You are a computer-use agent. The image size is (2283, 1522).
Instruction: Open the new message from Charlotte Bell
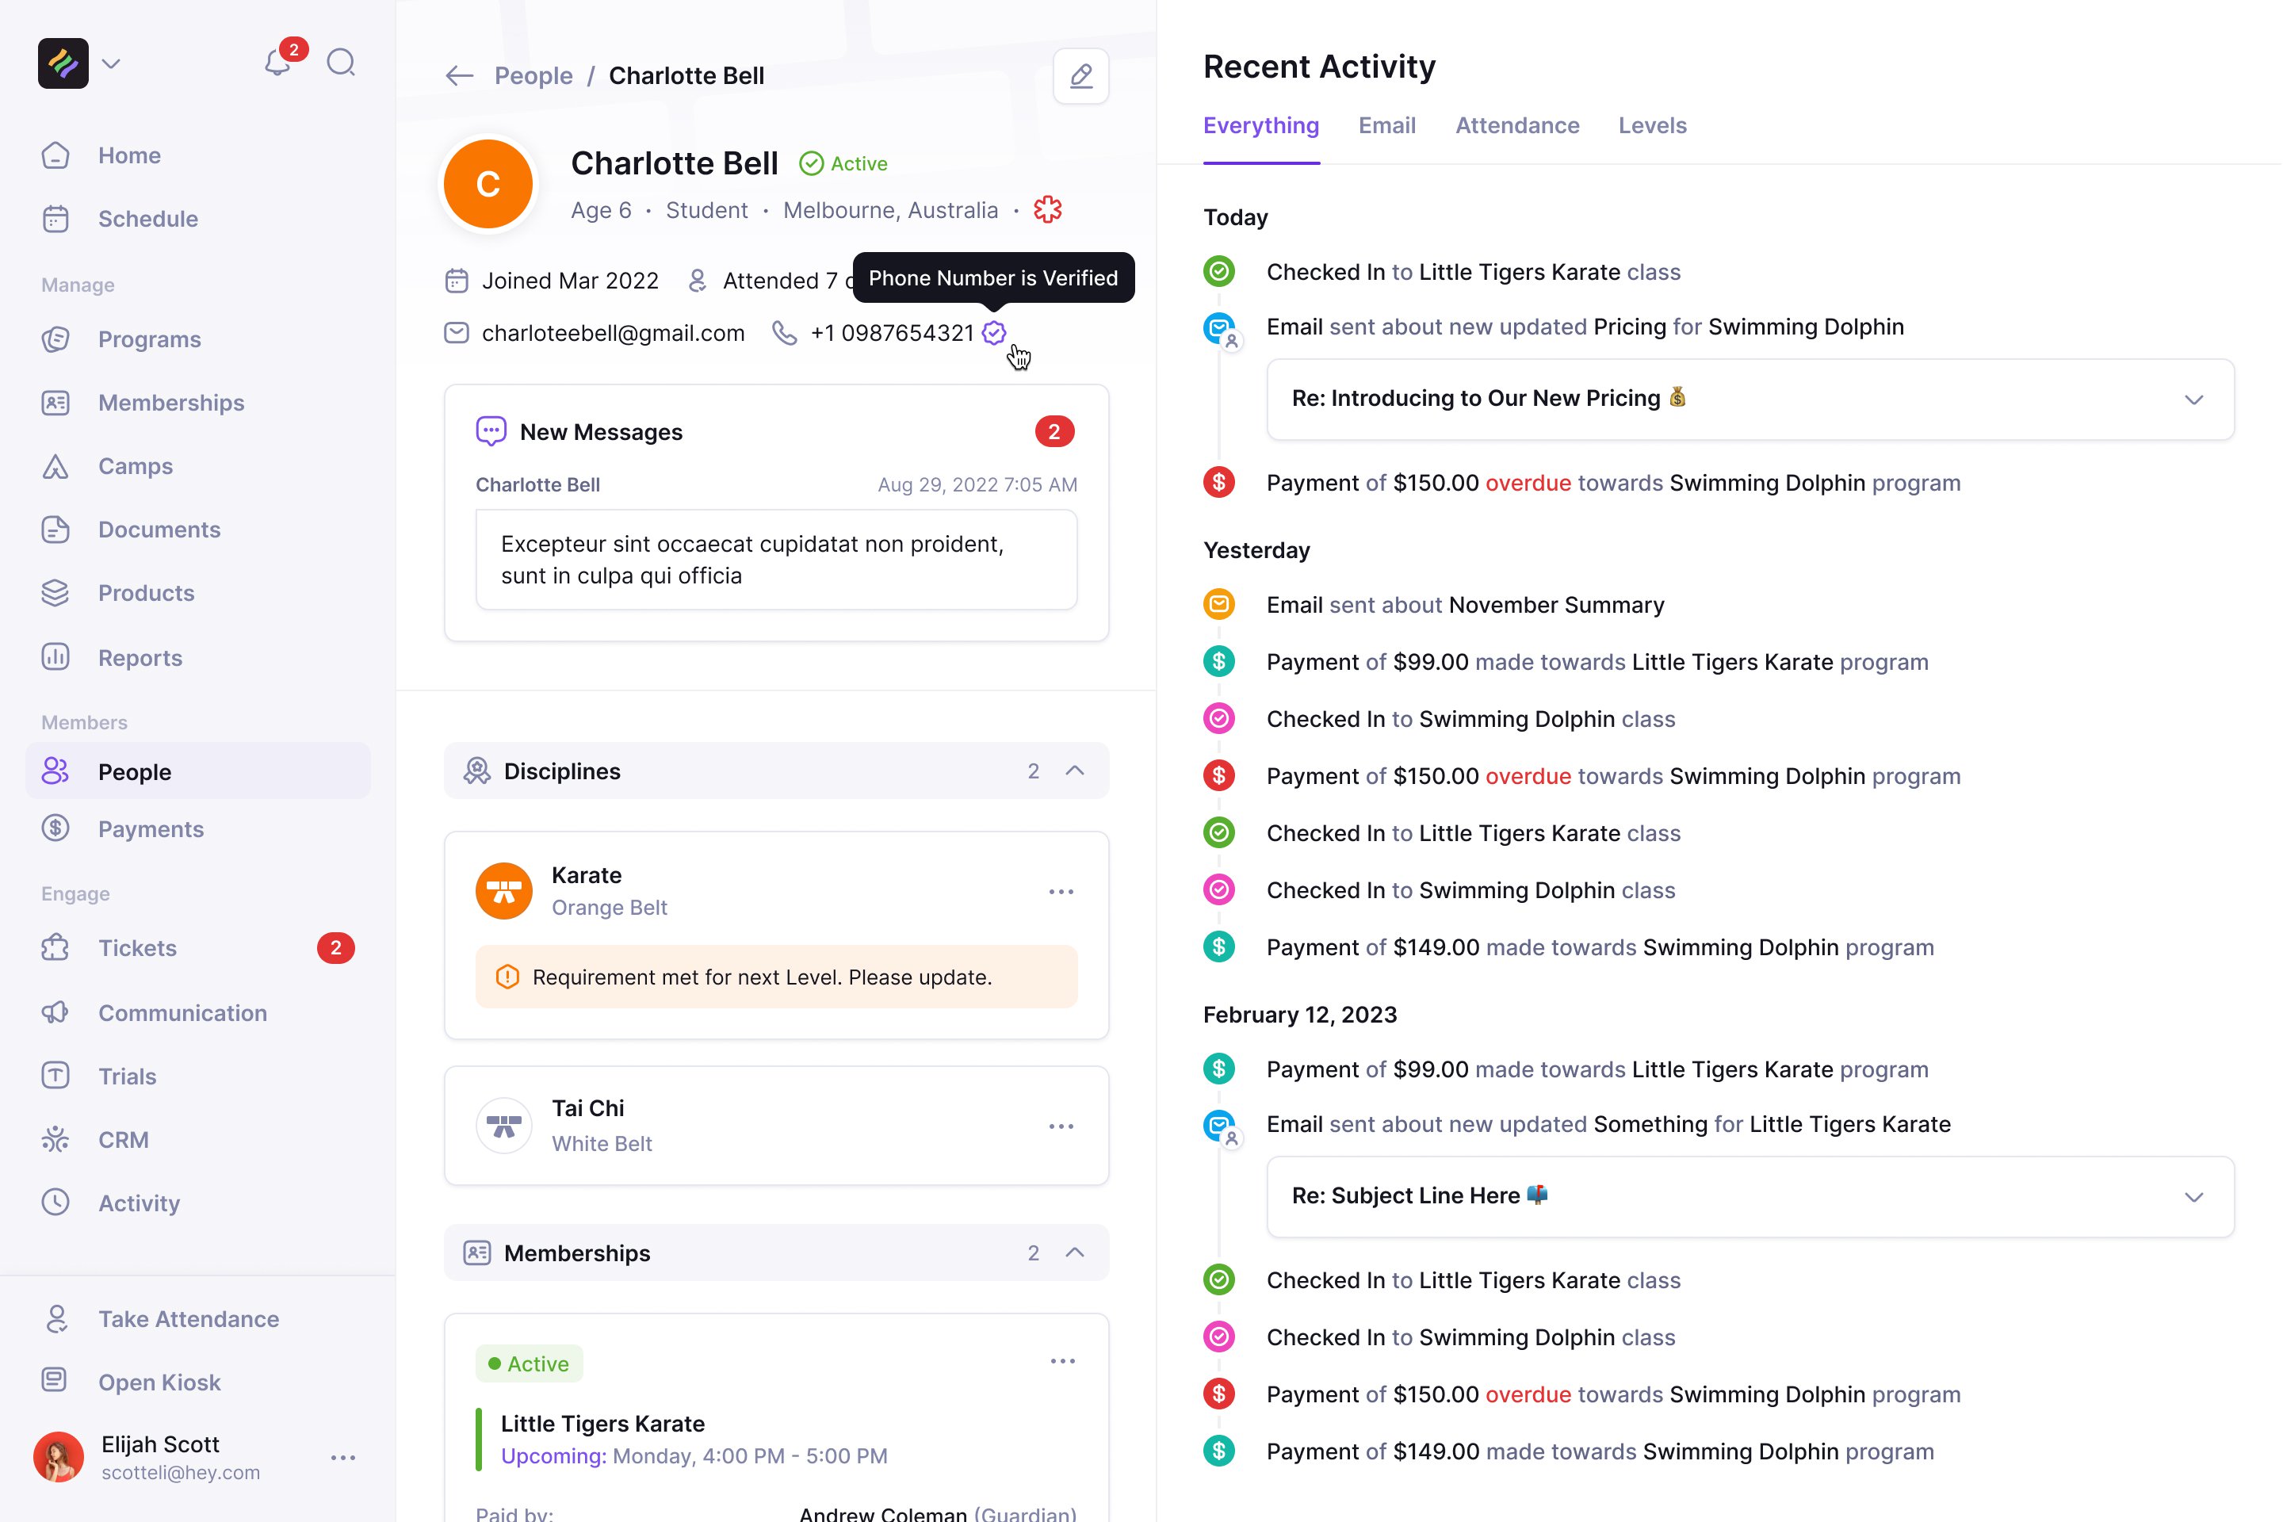775,560
